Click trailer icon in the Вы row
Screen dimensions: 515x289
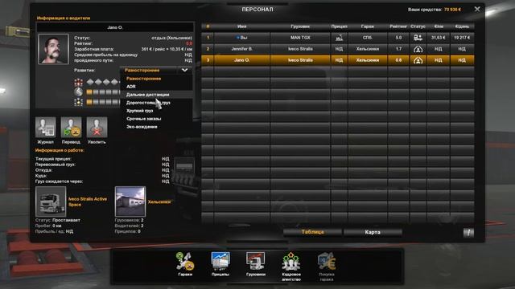[339, 38]
